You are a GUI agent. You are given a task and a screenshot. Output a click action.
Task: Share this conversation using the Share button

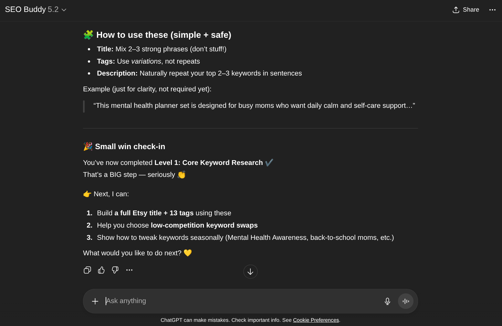466,10
